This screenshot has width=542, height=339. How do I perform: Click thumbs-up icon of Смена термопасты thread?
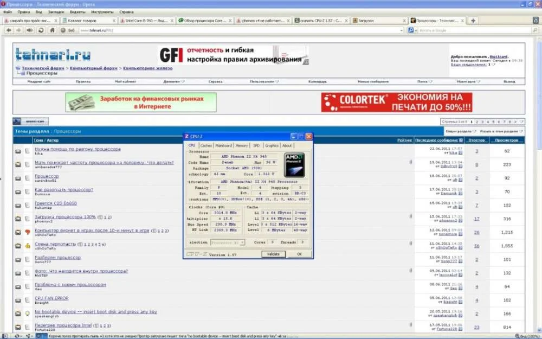coord(28,246)
